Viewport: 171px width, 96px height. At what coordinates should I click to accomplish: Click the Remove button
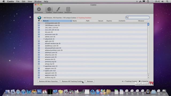pos(90,81)
